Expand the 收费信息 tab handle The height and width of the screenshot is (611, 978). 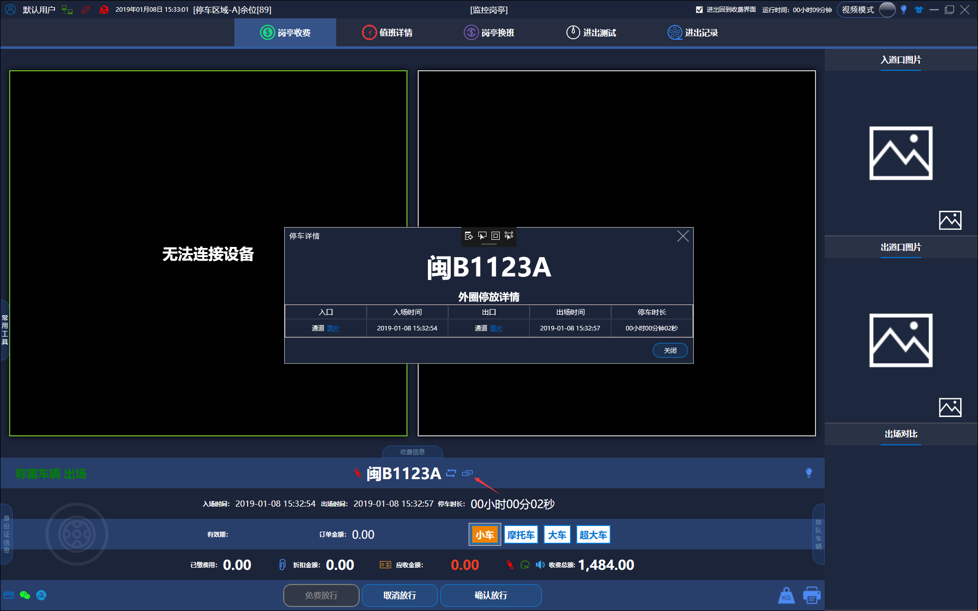412,452
